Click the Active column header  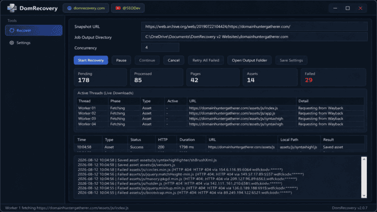176,101
